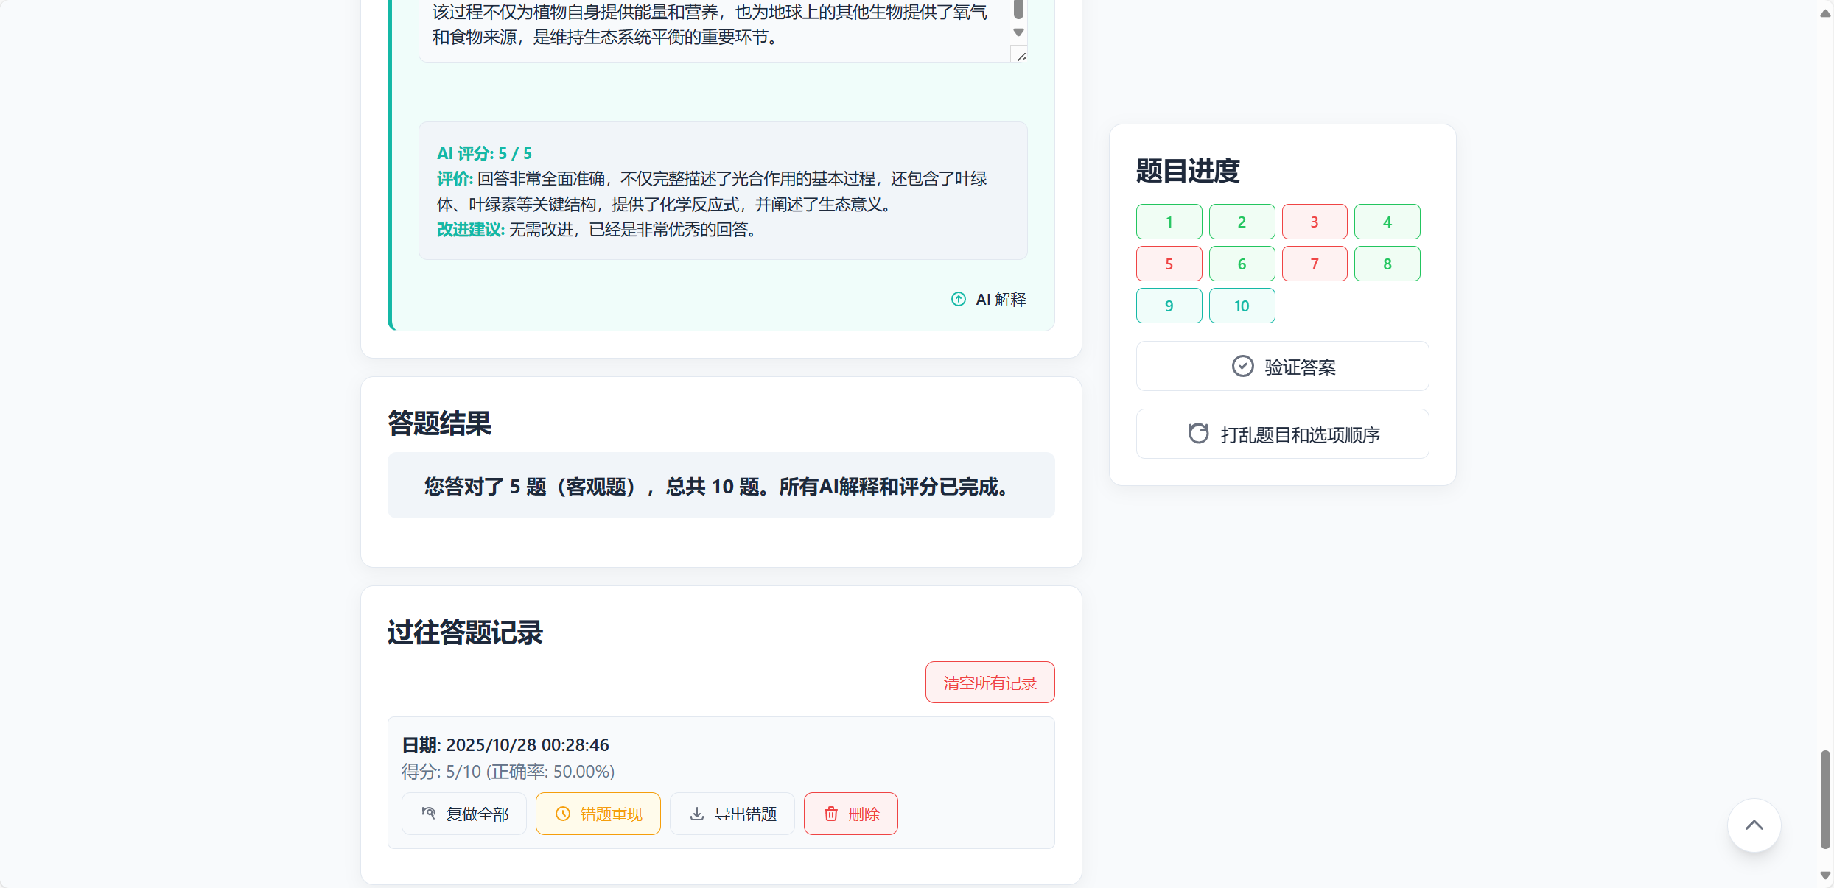Click textarea scroll down arrow
This screenshot has height=888, width=1834.
(1018, 32)
